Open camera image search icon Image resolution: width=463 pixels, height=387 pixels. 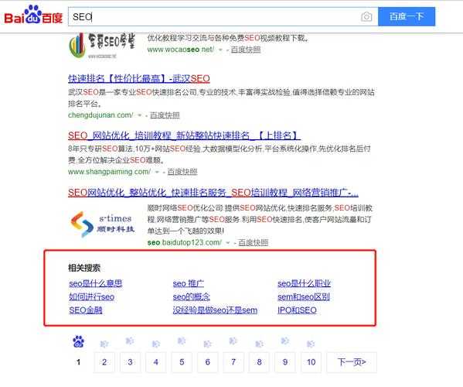[x=366, y=16]
